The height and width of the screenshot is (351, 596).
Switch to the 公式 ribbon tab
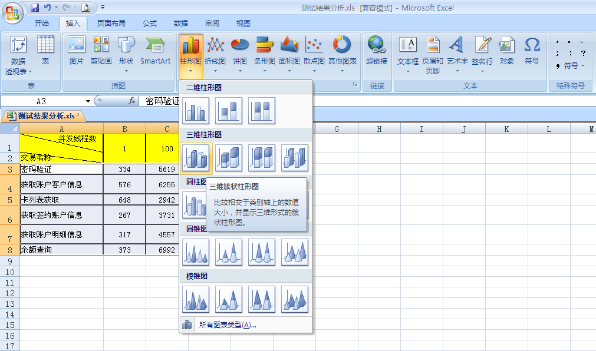[x=150, y=24]
